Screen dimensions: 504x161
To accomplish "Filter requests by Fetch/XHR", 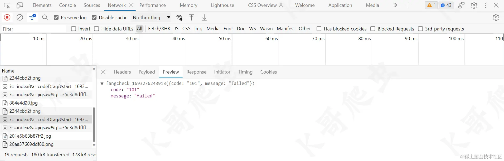I will pos(159,29).
